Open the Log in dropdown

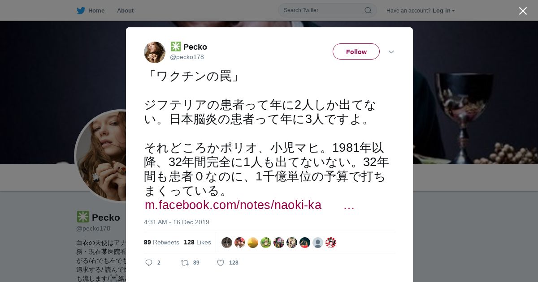click(x=444, y=10)
